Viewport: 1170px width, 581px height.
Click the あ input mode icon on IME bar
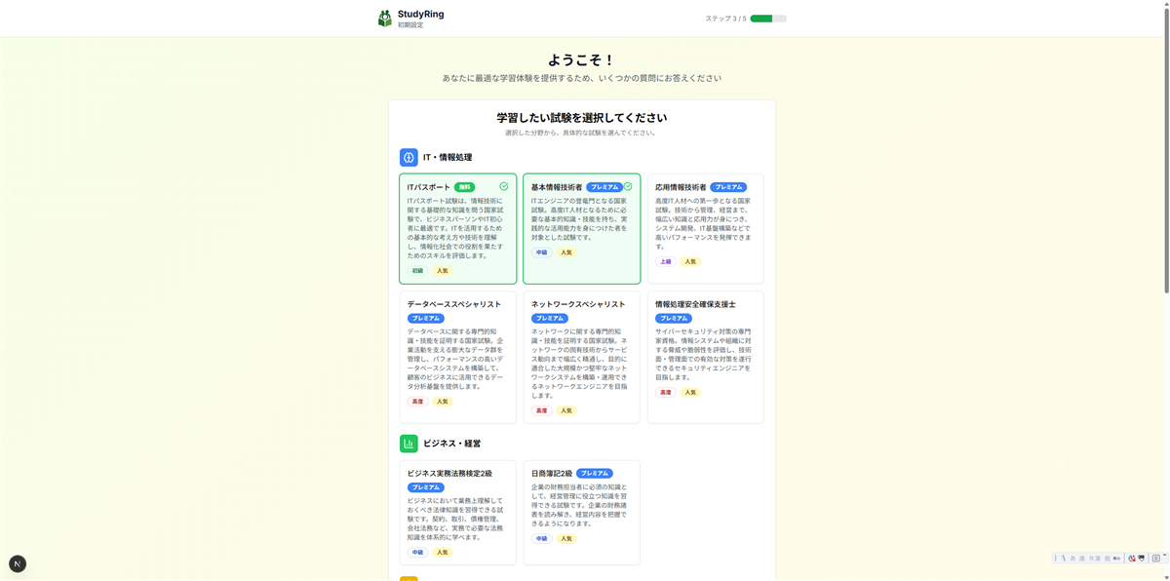coord(1072,559)
